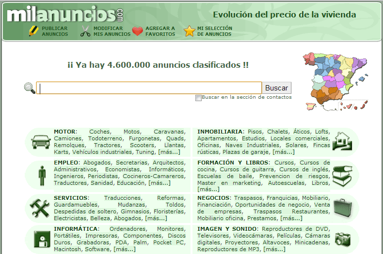Open the Reproductores de MP3 link
Viewport: 383px width, 254px height.
point(229,249)
